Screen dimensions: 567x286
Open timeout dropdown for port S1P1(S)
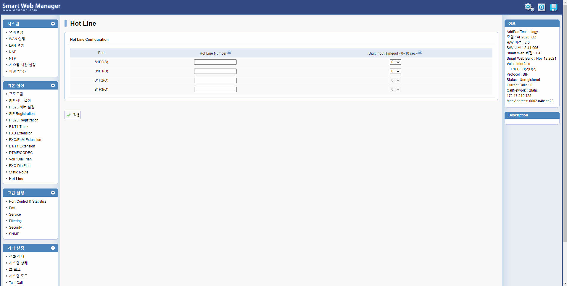pyautogui.click(x=395, y=71)
